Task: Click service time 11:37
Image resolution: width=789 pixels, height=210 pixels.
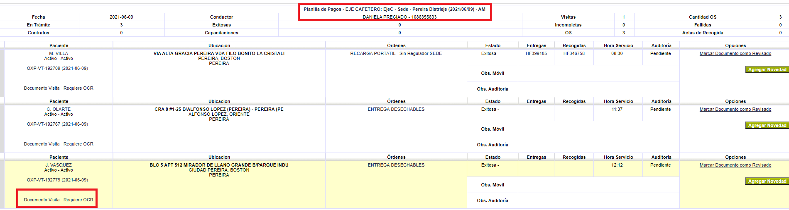Action: [617, 110]
